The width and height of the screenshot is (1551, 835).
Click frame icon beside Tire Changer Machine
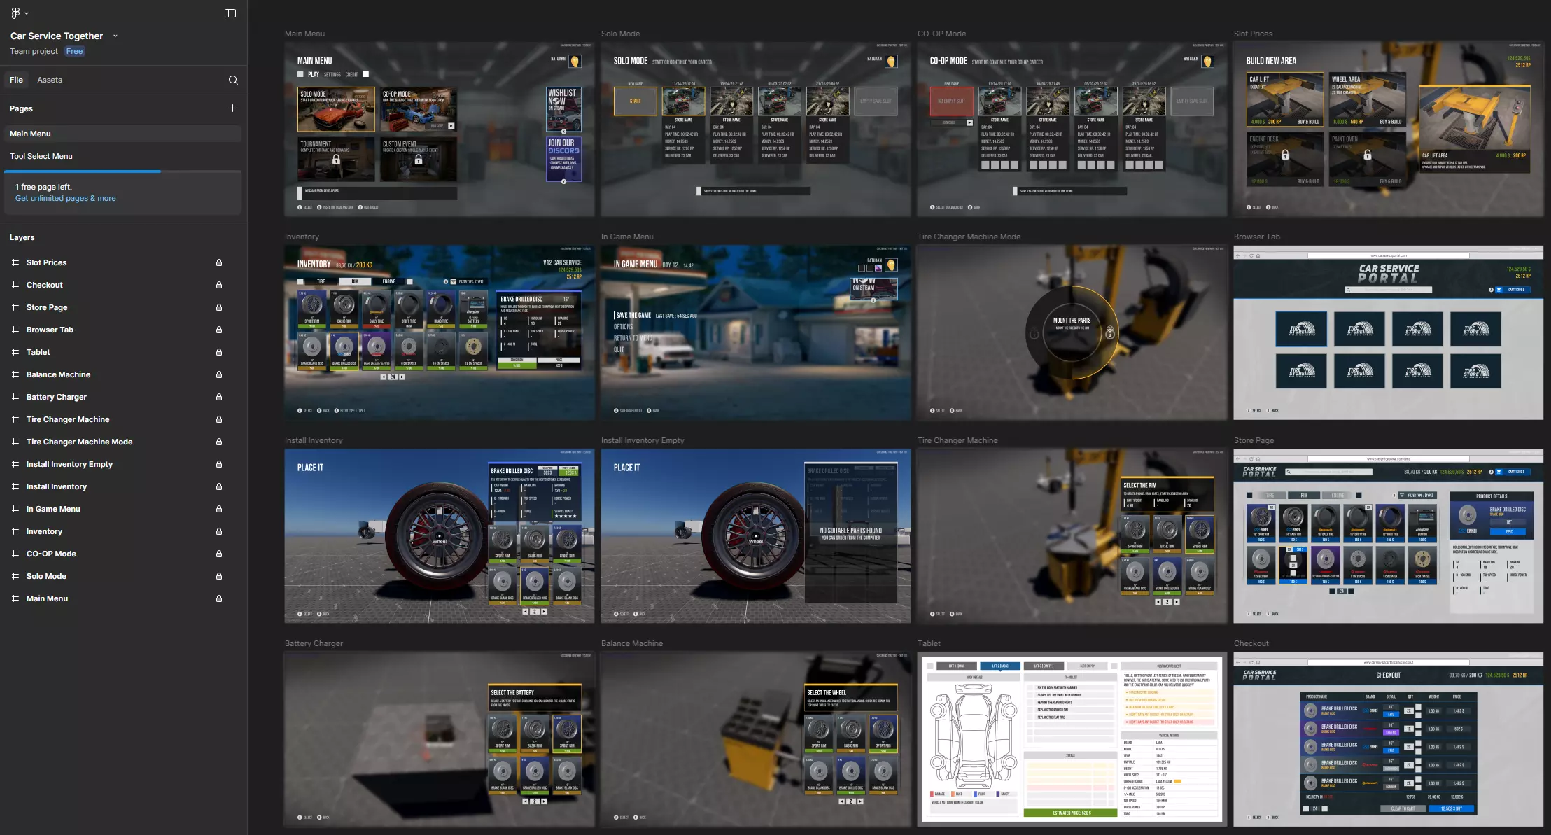[x=15, y=419]
